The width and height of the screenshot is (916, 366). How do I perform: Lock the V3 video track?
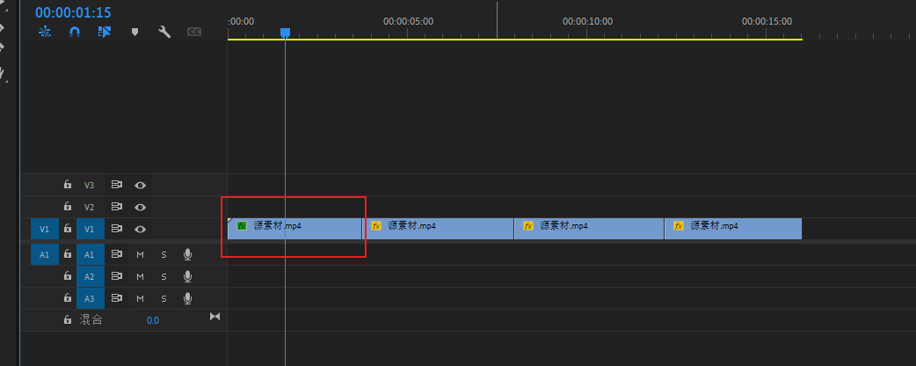(67, 186)
